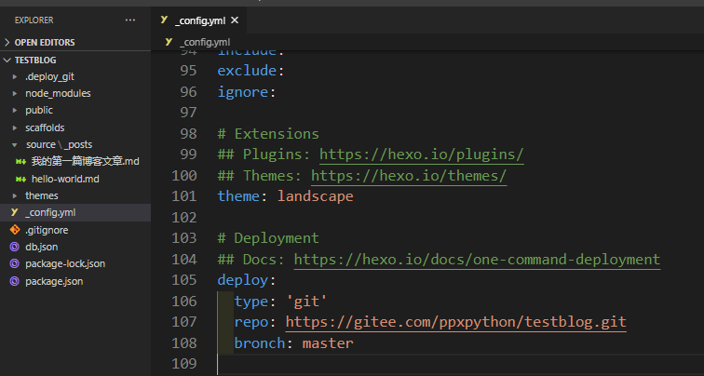Click line number 101 in the gutter
Viewport: 704px width, 376px height.
184,196
